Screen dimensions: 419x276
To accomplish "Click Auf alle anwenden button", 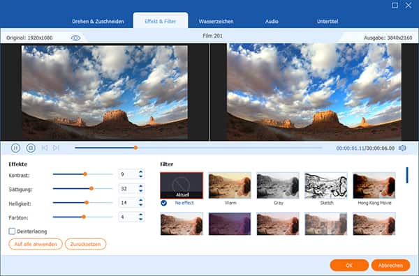I will point(36,244).
